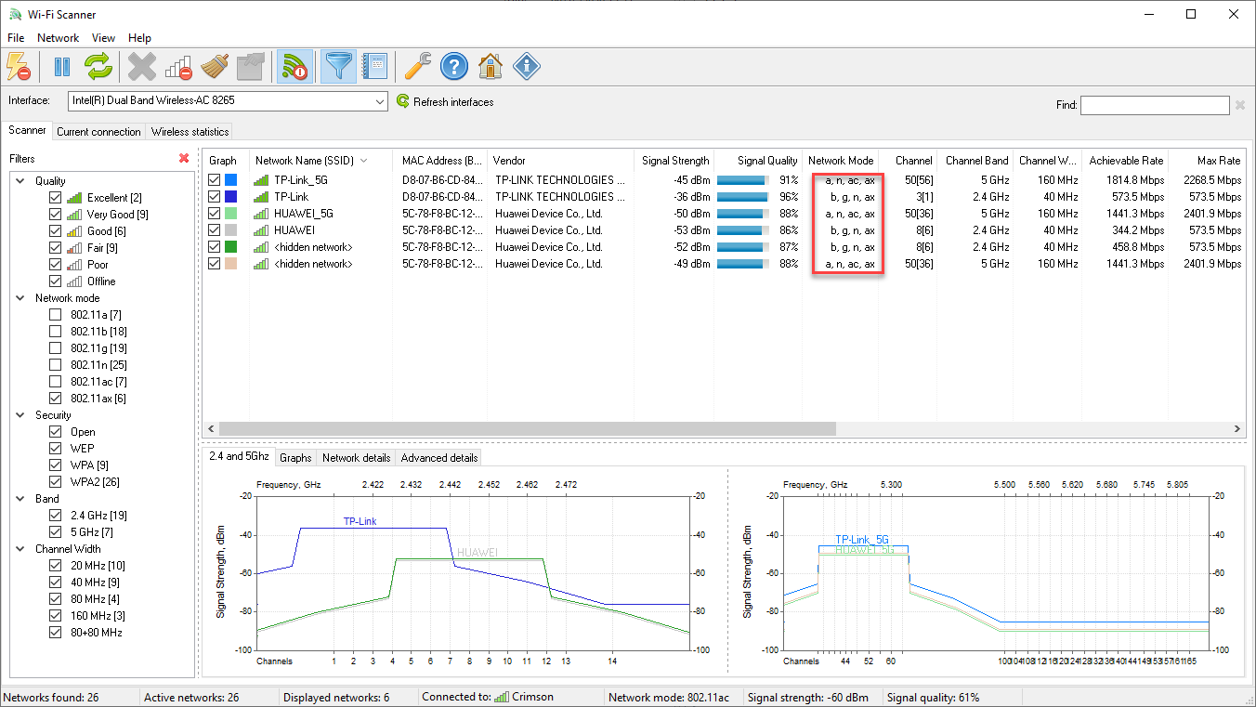Pause network scanning

[x=61, y=66]
